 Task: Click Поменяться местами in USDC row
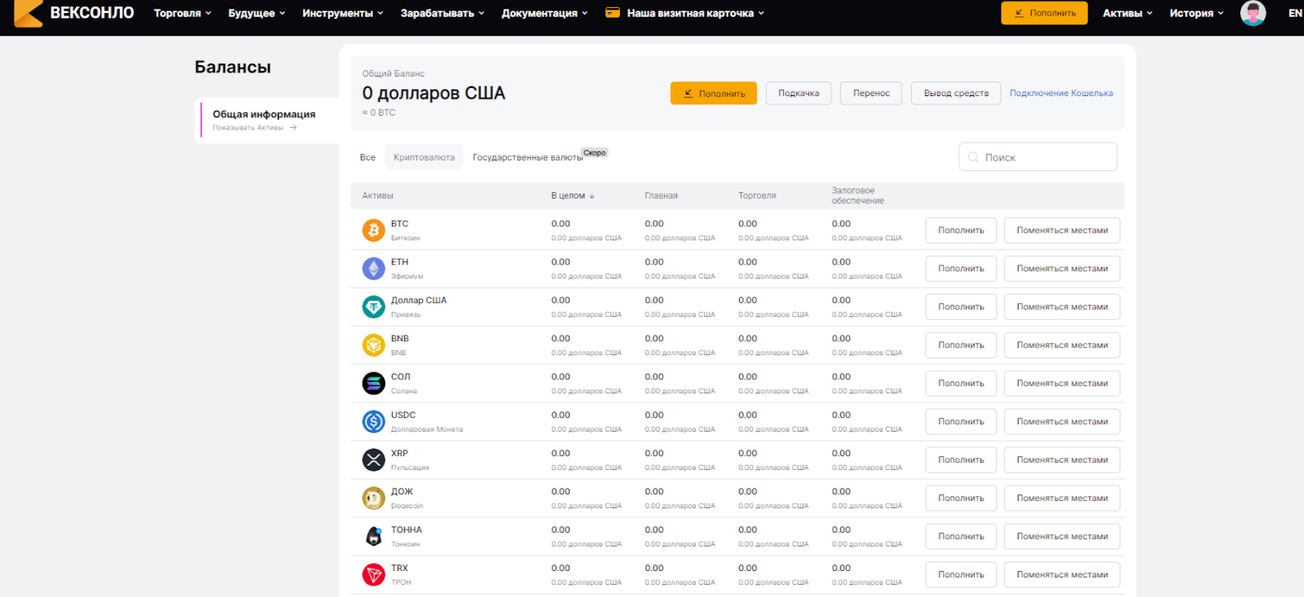[x=1062, y=422]
